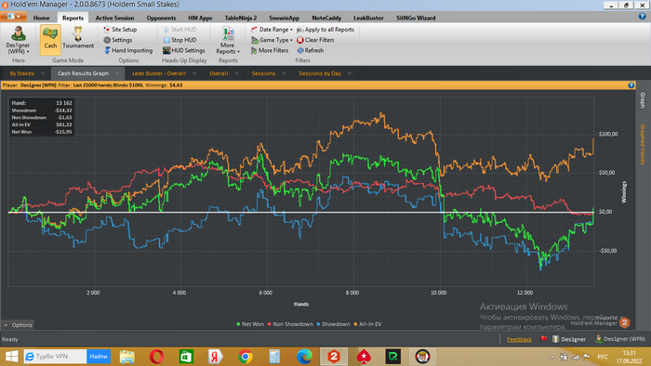The image size is (651, 366).
Task: Expand the Options panel
Action: tap(19, 325)
